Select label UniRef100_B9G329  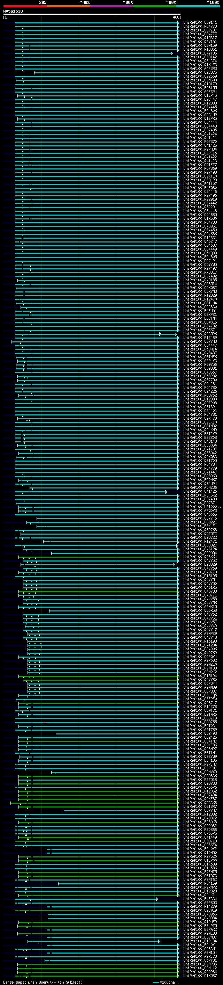(x=200, y=565)
